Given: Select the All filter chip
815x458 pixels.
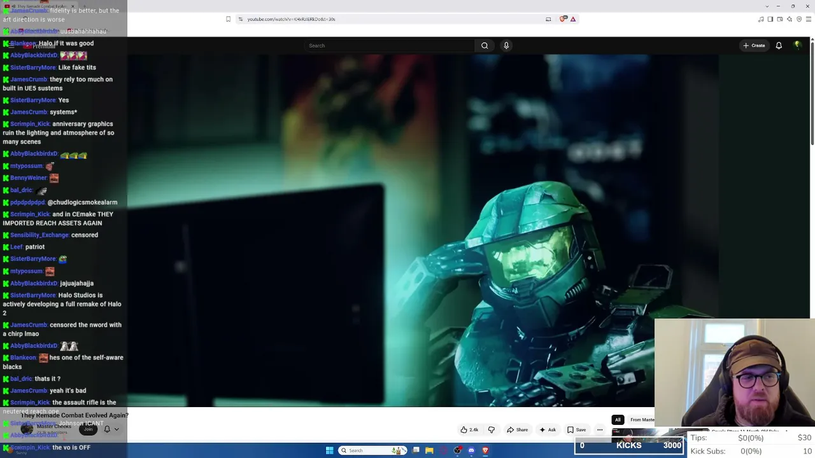Looking at the screenshot, I should pos(618,420).
